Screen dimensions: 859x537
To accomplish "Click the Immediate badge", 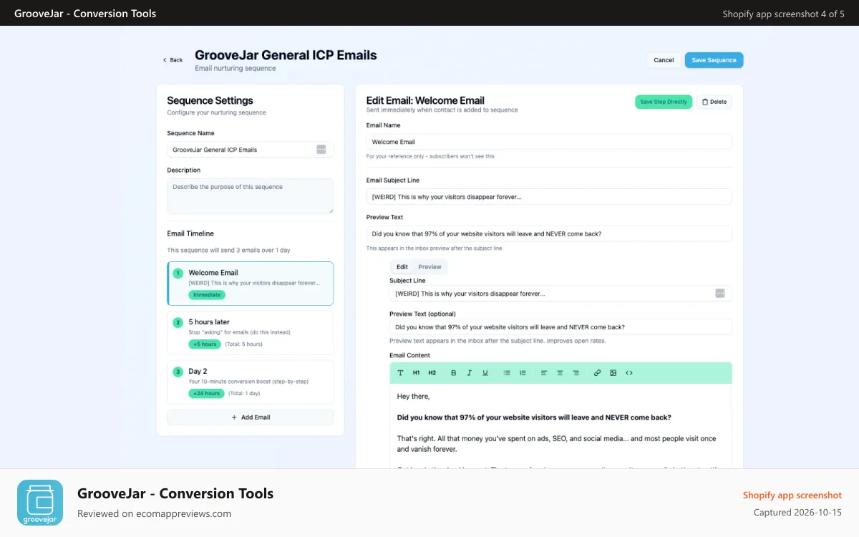I will coord(207,295).
